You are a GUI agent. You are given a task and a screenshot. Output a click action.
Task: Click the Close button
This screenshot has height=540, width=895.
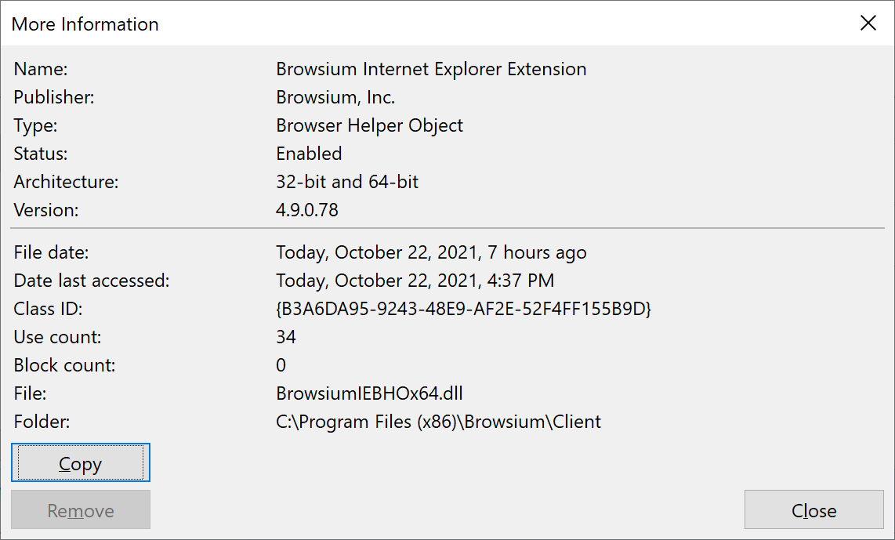813,510
